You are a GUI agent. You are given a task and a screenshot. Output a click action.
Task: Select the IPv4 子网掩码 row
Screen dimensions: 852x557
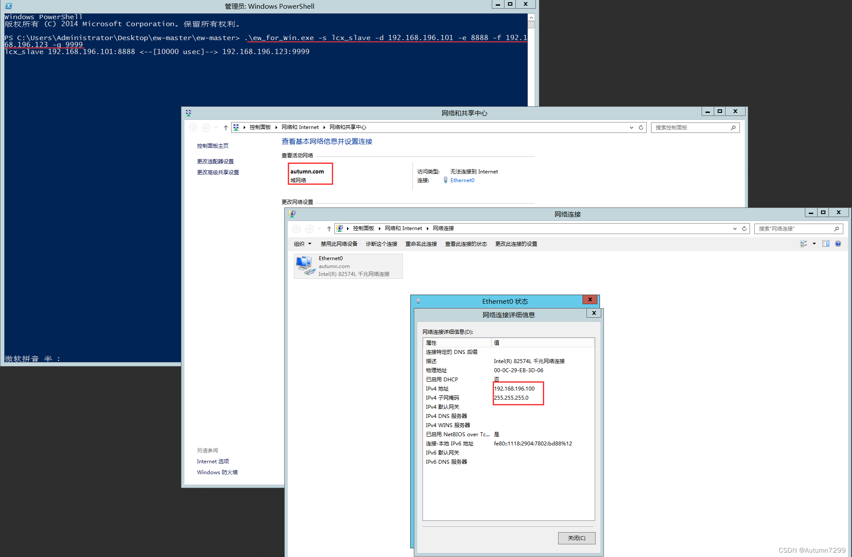pos(508,398)
